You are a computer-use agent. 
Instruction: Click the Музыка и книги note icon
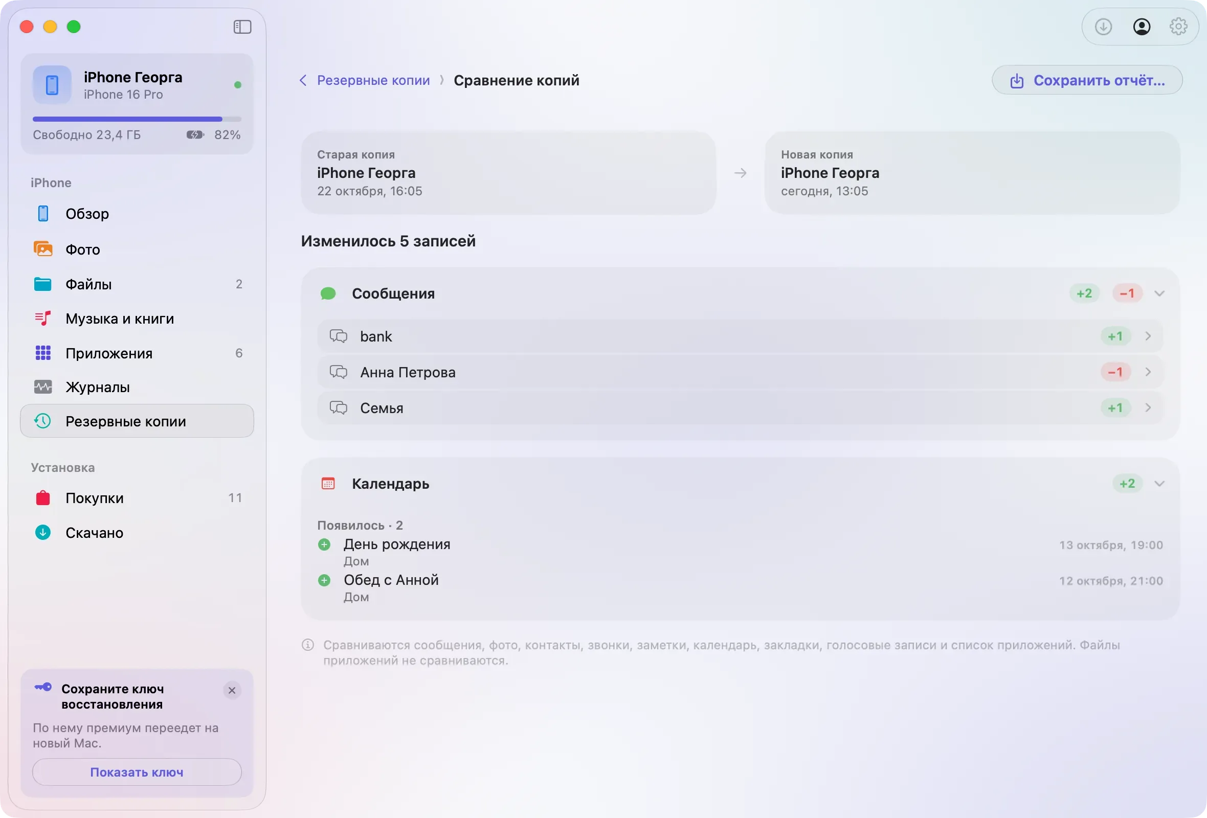pyautogui.click(x=43, y=318)
